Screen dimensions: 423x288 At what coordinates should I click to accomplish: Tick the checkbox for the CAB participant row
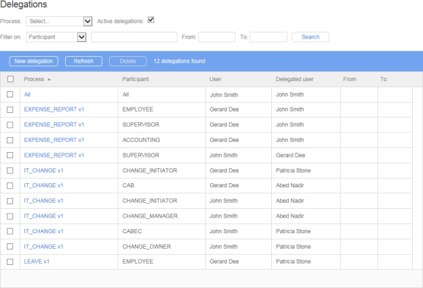pos(10,185)
